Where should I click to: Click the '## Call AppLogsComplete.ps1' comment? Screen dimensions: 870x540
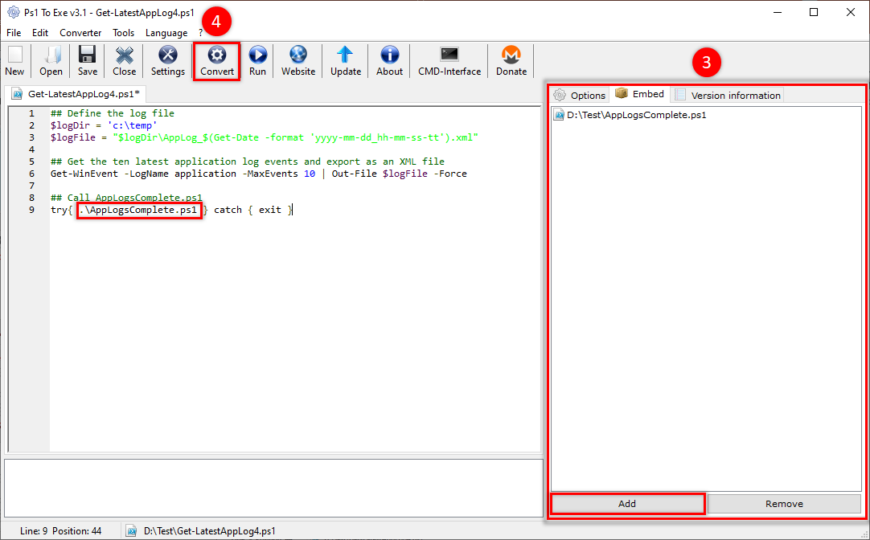pyautogui.click(x=126, y=198)
